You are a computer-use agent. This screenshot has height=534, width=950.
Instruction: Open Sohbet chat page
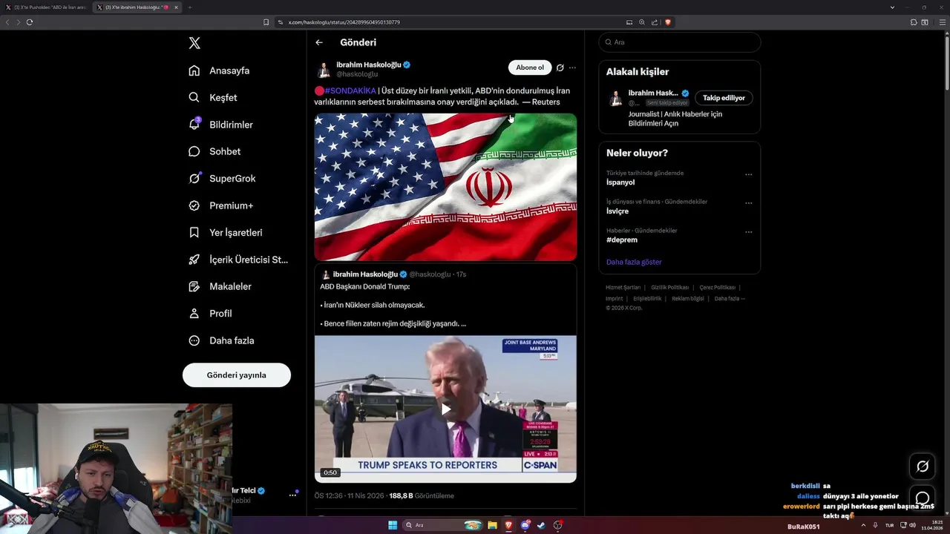click(x=214, y=151)
